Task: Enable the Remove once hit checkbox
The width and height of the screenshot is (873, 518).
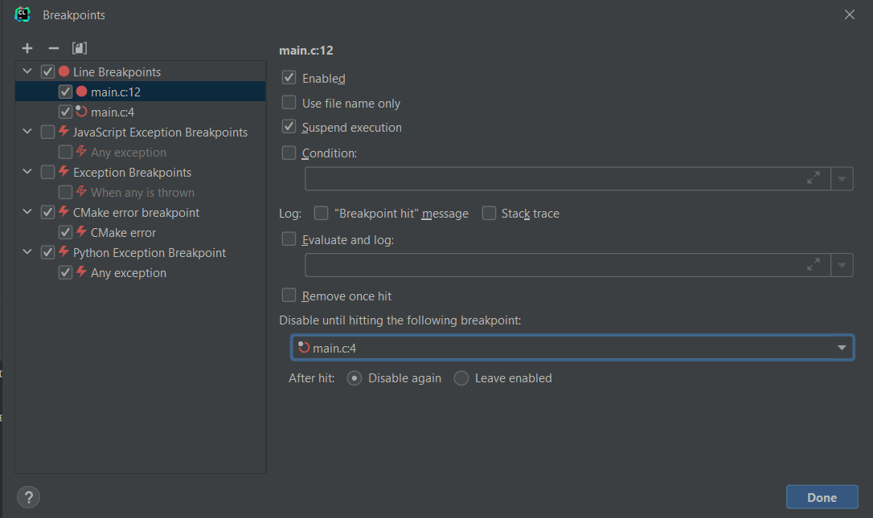Action: pyautogui.click(x=289, y=296)
